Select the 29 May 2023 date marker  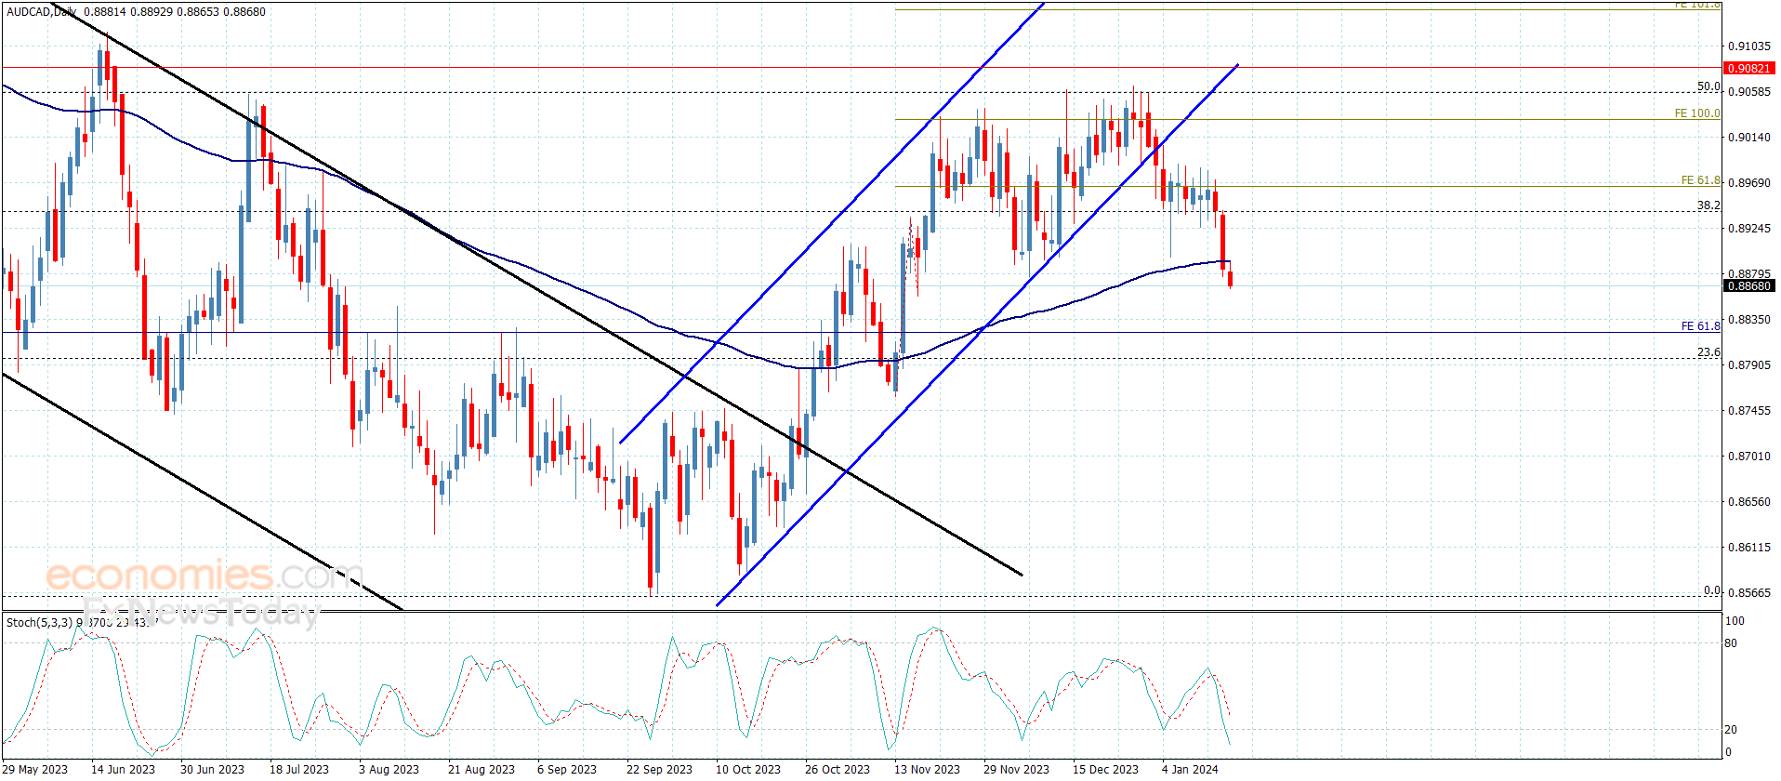(35, 769)
